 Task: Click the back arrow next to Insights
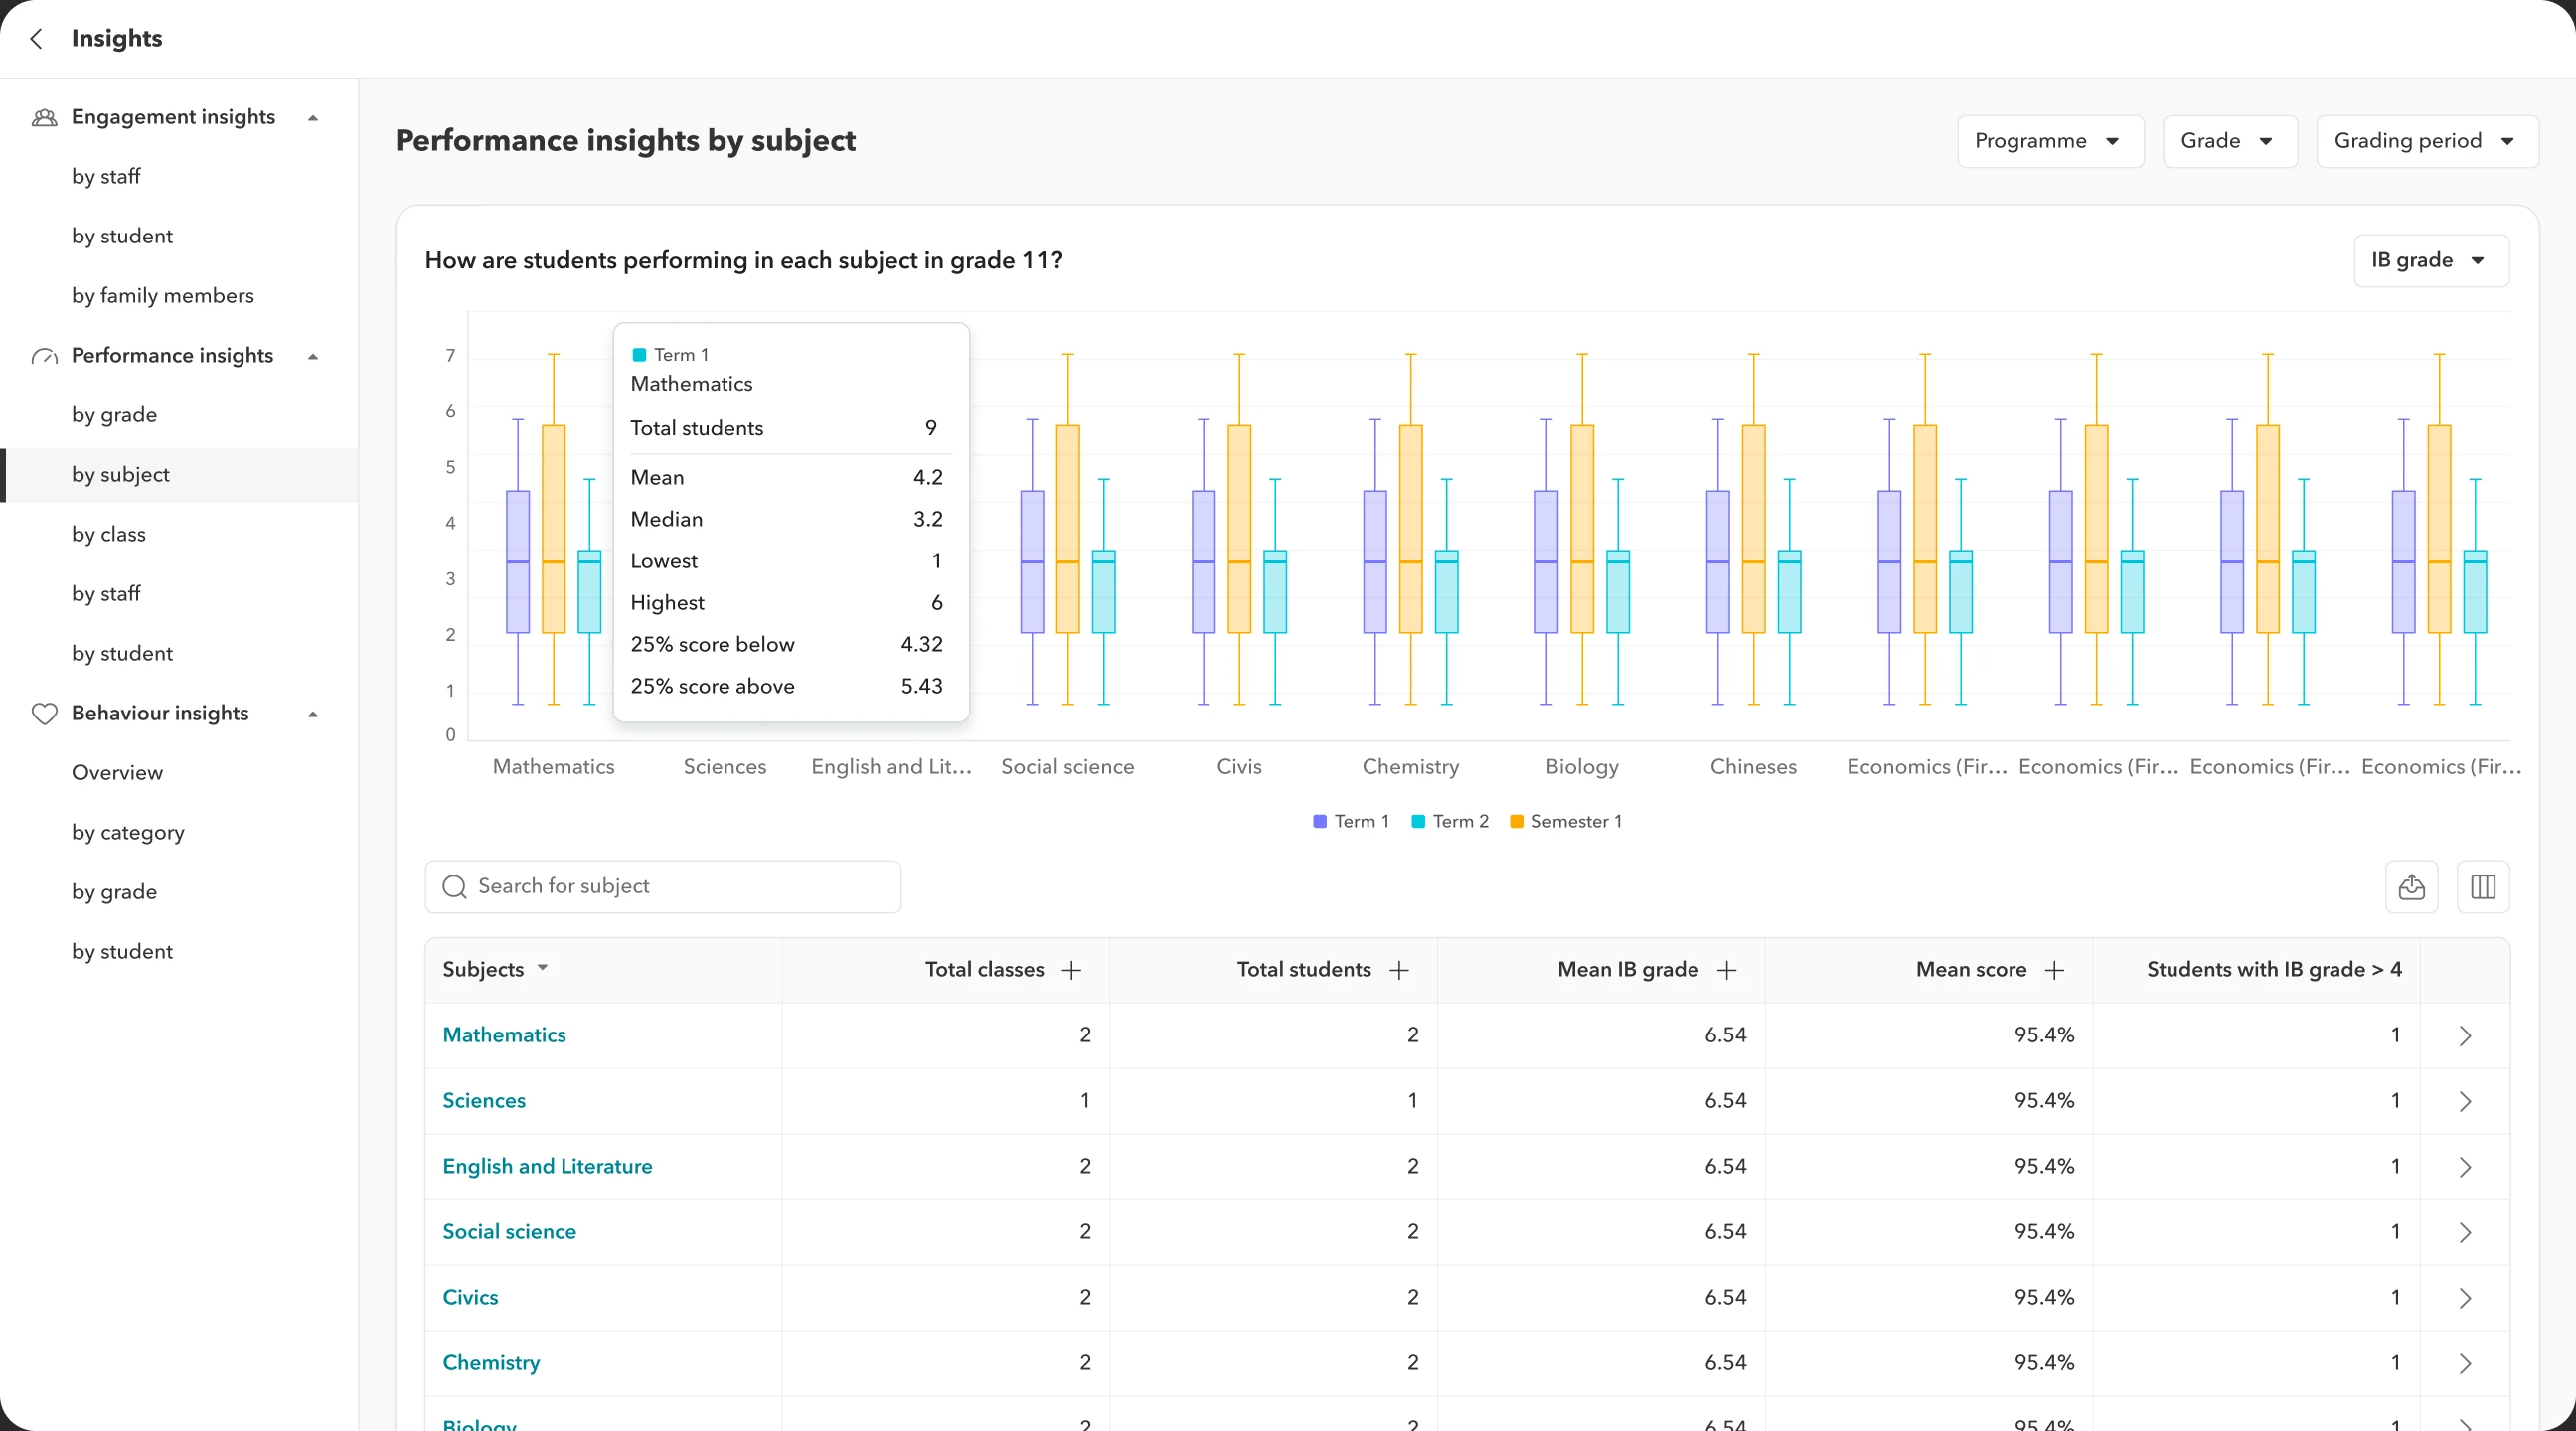tap(37, 38)
